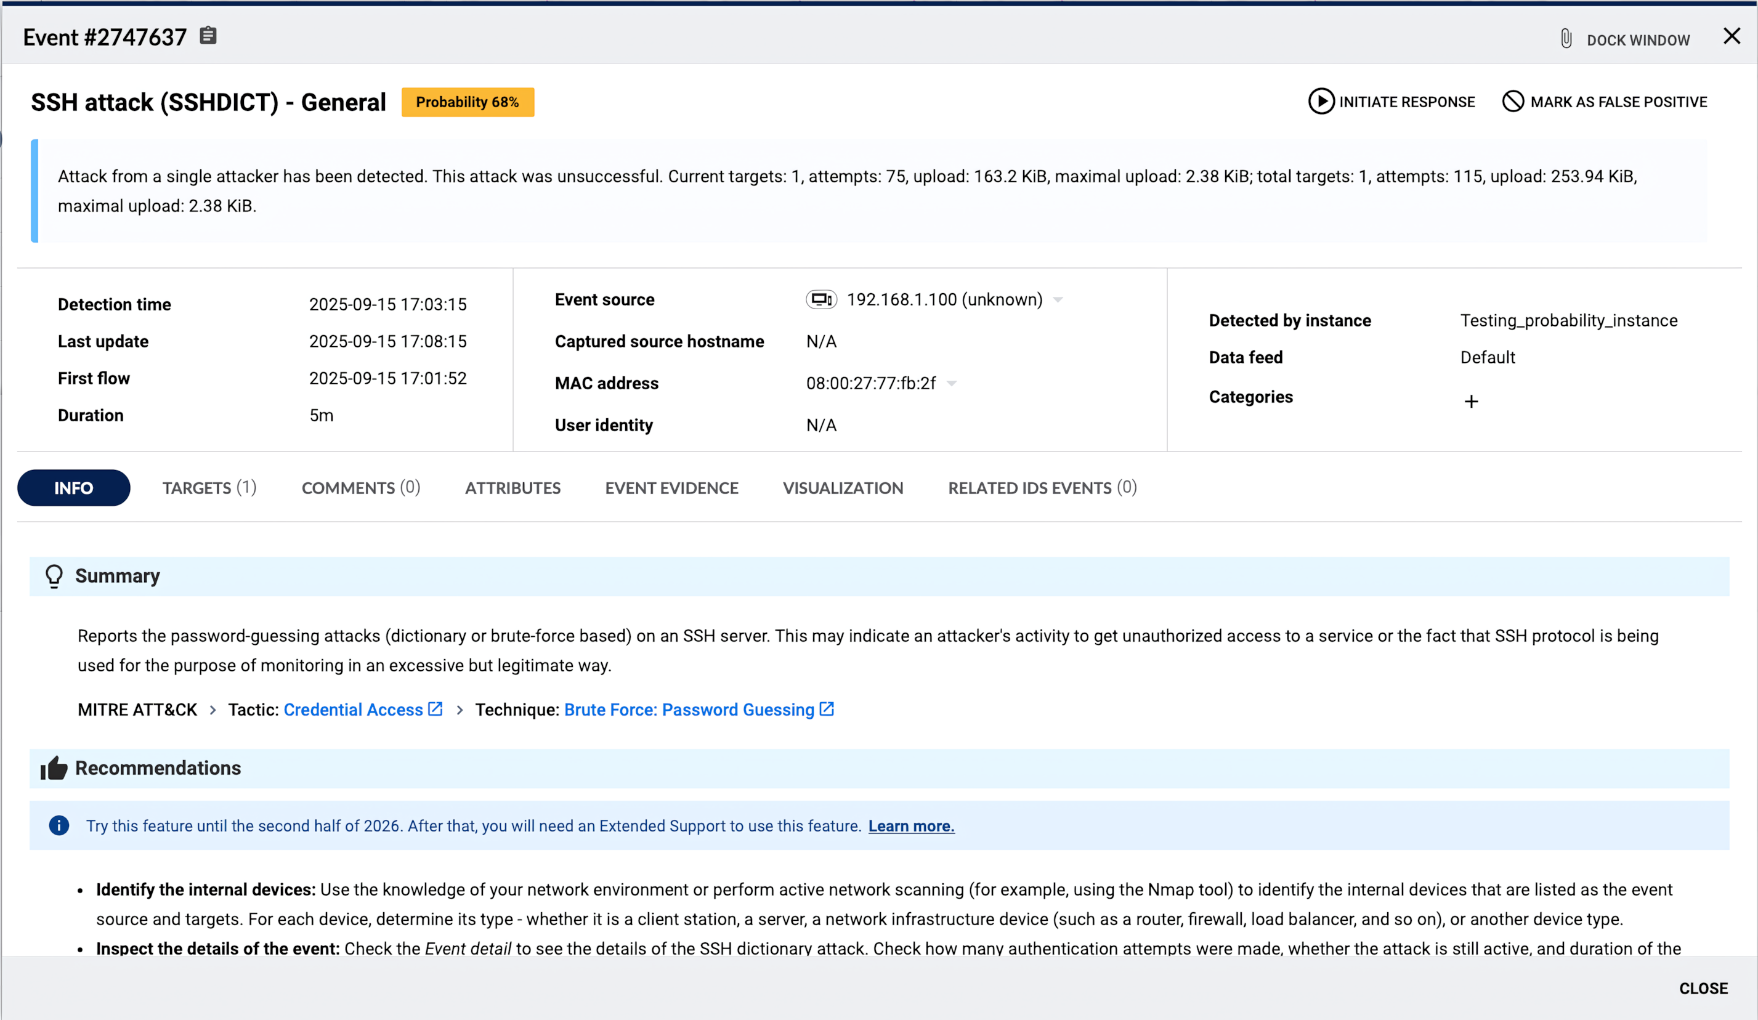The width and height of the screenshot is (1758, 1020).
Task: Click the Mark as False Positive icon
Action: (1512, 102)
